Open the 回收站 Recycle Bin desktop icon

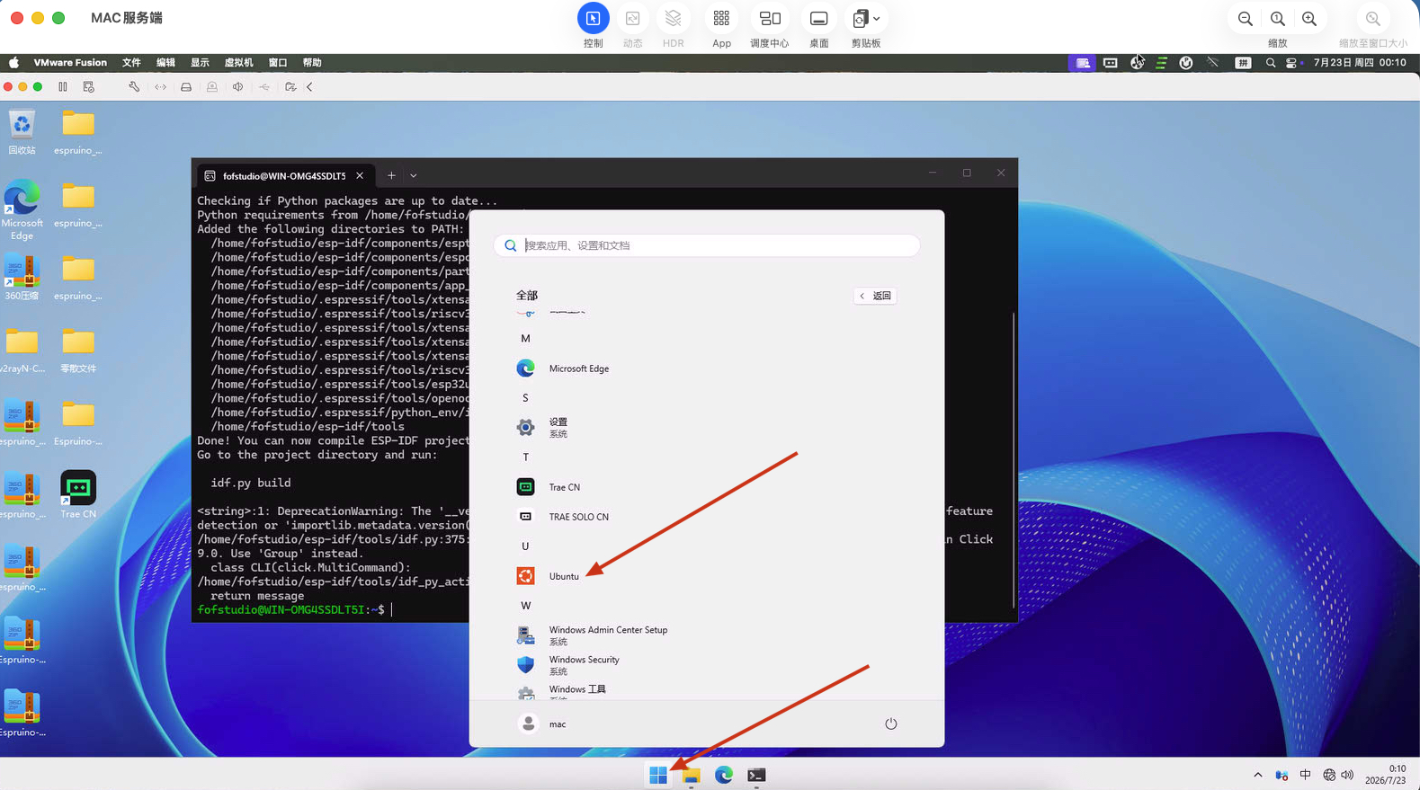pyautogui.click(x=22, y=132)
